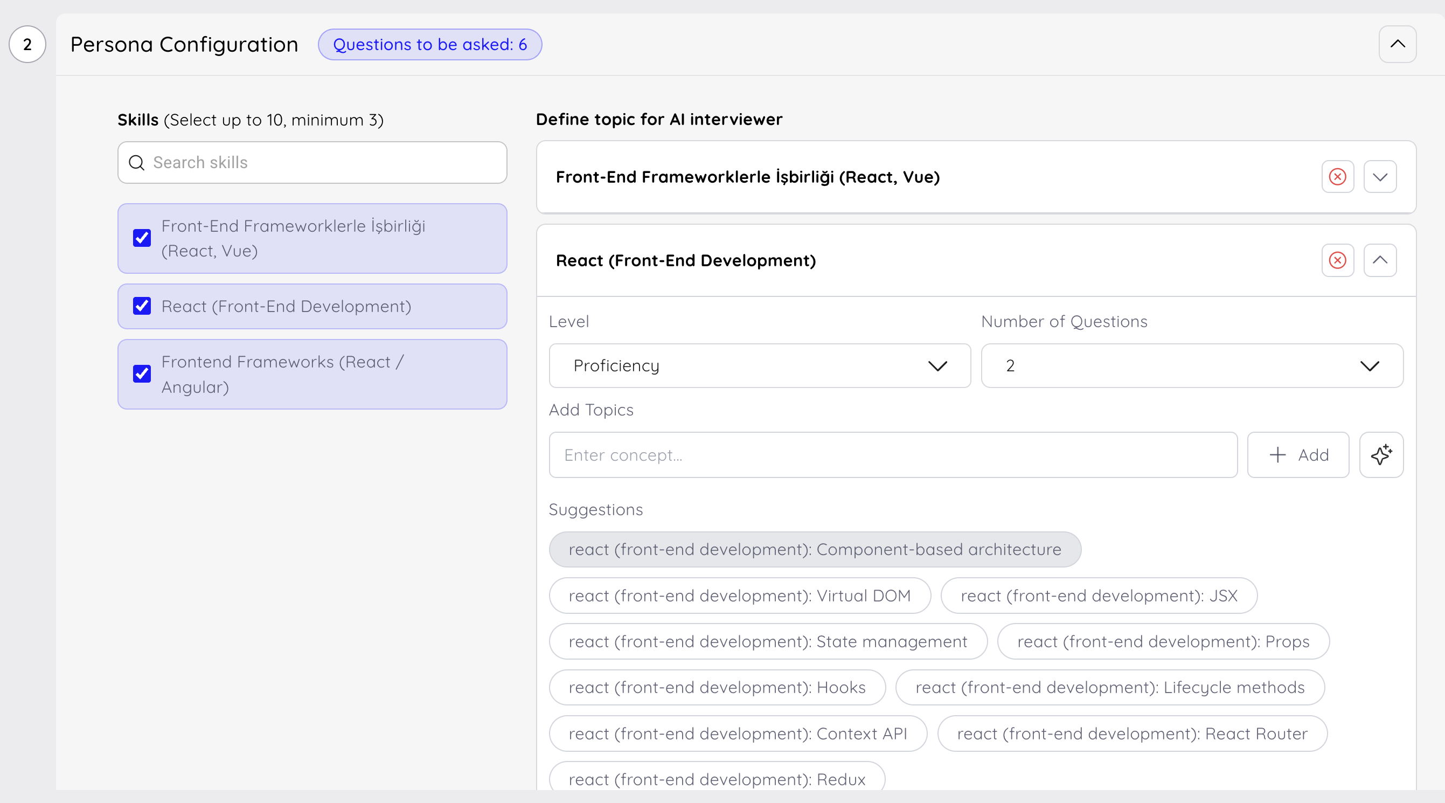Click the Skills selection limit heading
The width and height of the screenshot is (1445, 803).
250,120
